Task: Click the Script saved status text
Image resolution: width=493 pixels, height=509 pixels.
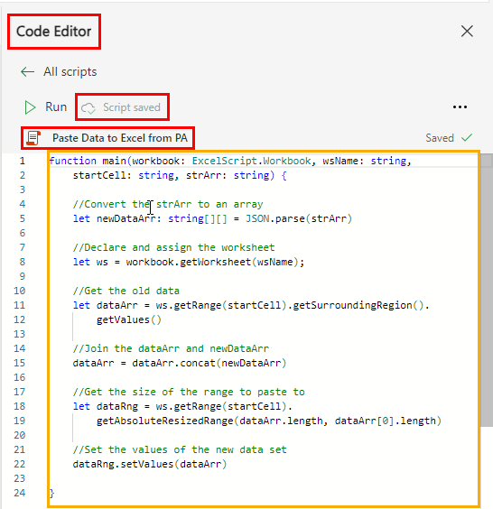Action: click(132, 107)
